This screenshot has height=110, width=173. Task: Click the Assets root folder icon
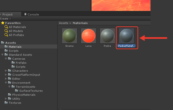(x=3, y=42)
